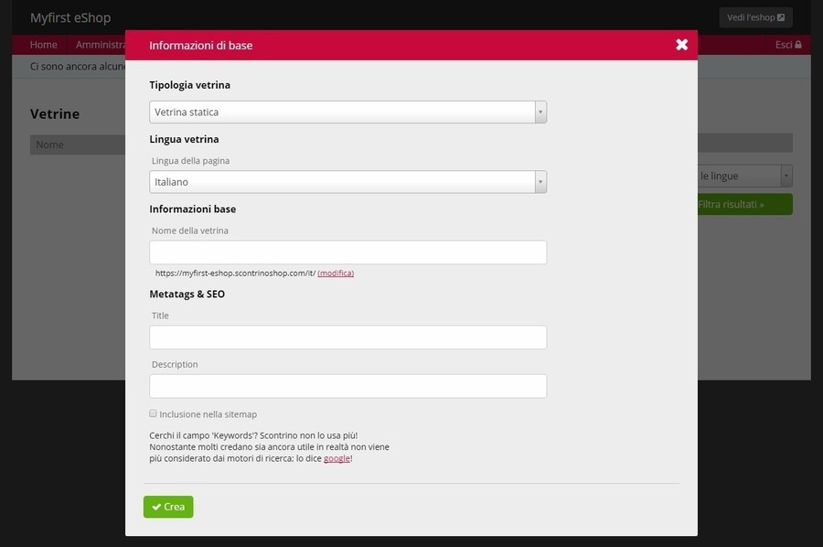The width and height of the screenshot is (823, 547).
Task: Click the checkmark icon on Crea button
Action: tap(156, 507)
